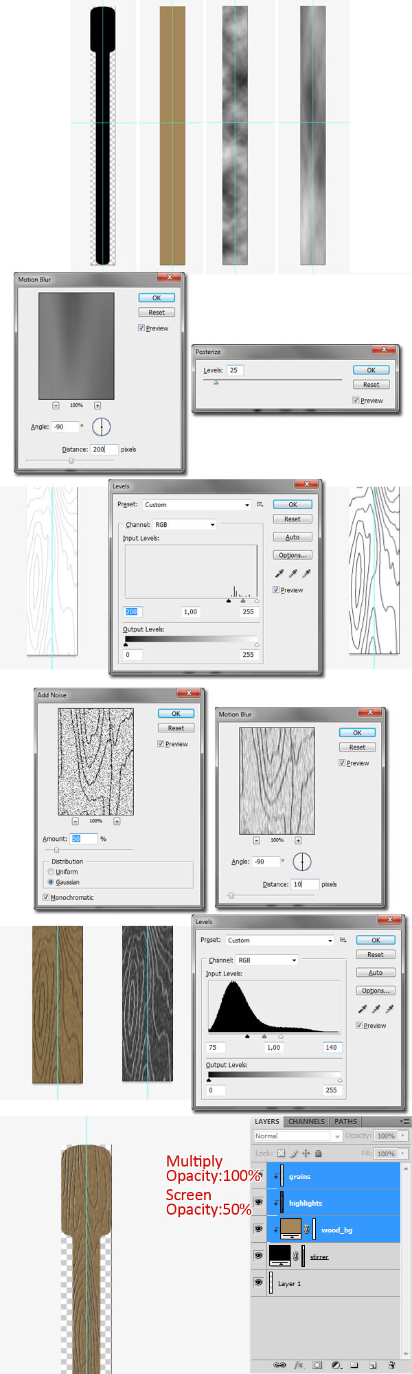Click Reset in the Add Noise dialog
The width and height of the screenshot is (412, 1374).
pyautogui.click(x=176, y=728)
